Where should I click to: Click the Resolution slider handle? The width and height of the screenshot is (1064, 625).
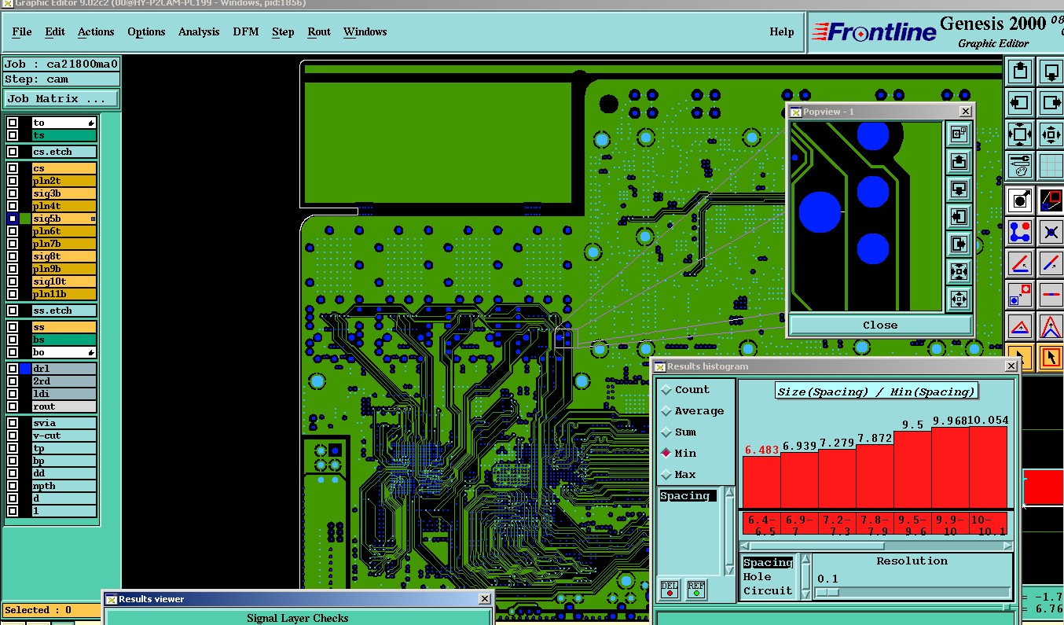827,593
